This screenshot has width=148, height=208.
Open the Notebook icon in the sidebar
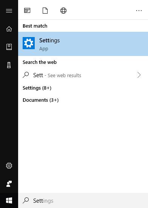click(9, 47)
